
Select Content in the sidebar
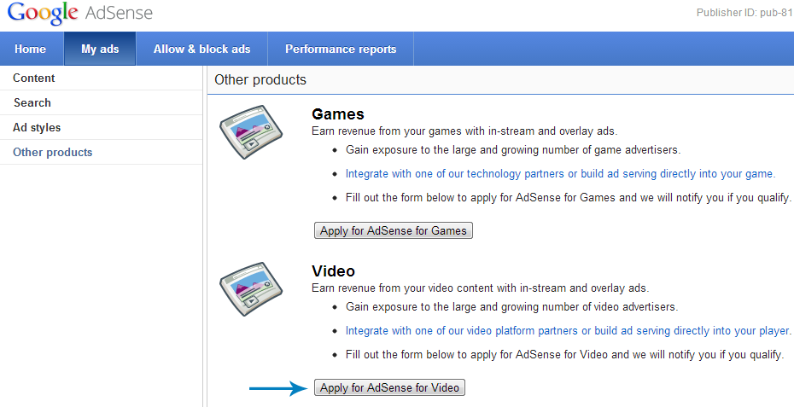click(102, 78)
